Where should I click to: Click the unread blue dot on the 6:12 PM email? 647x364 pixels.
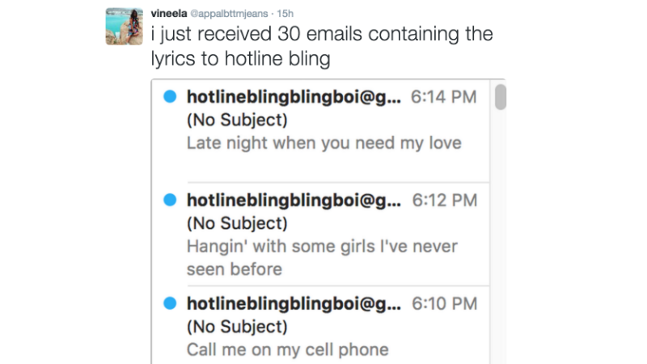click(x=170, y=200)
